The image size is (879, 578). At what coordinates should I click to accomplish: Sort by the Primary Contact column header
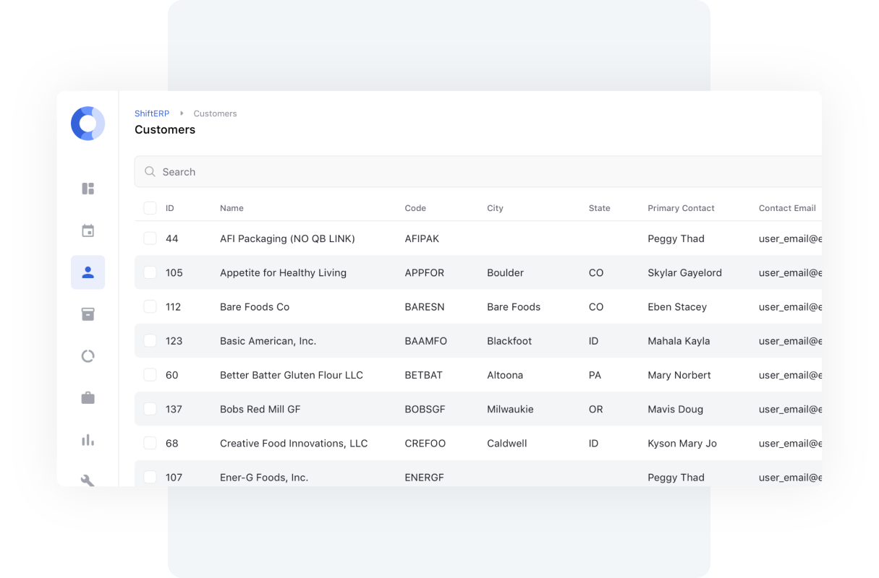[681, 208]
